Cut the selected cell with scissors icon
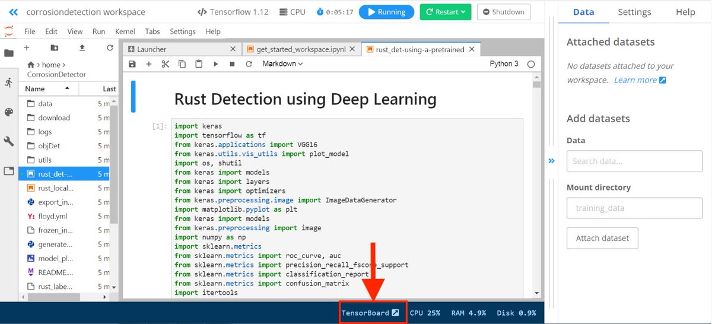The image size is (712, 324). tap(166, 64)
